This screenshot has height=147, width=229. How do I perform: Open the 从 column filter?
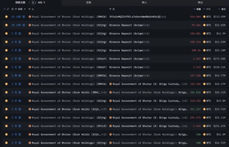(30, 9)
